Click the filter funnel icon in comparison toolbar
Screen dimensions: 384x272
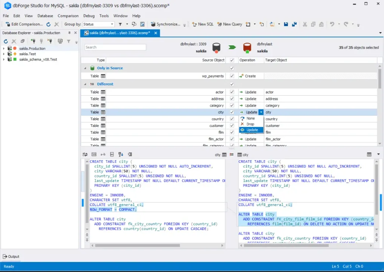click(x=120, y=24)
